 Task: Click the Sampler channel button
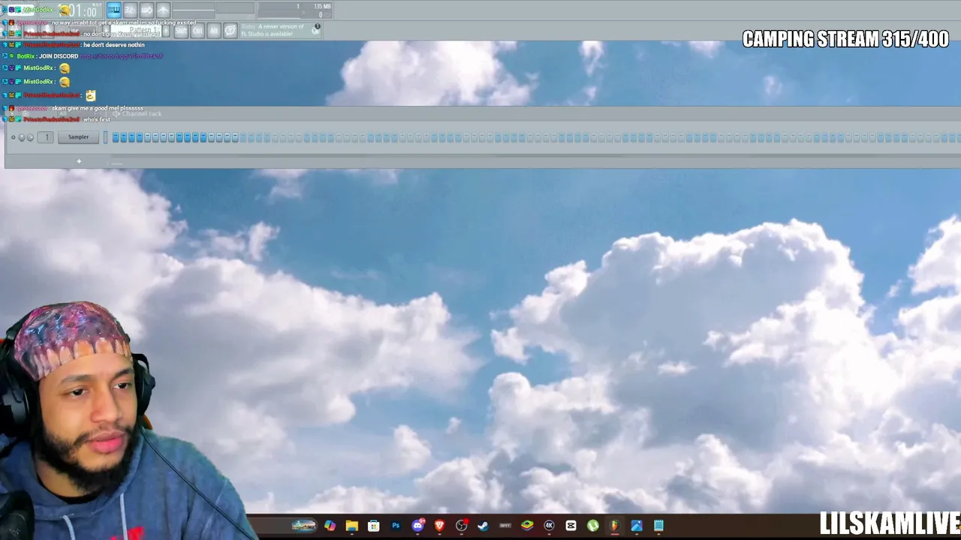tap(78, 137)
